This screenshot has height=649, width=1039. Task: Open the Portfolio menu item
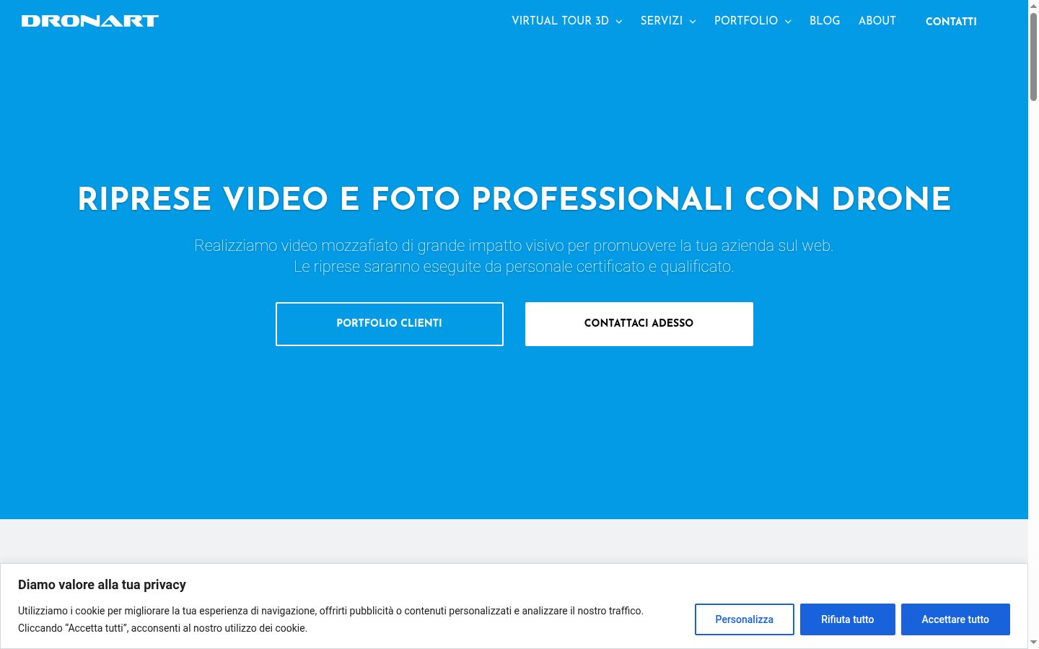(x=746, y=21)
